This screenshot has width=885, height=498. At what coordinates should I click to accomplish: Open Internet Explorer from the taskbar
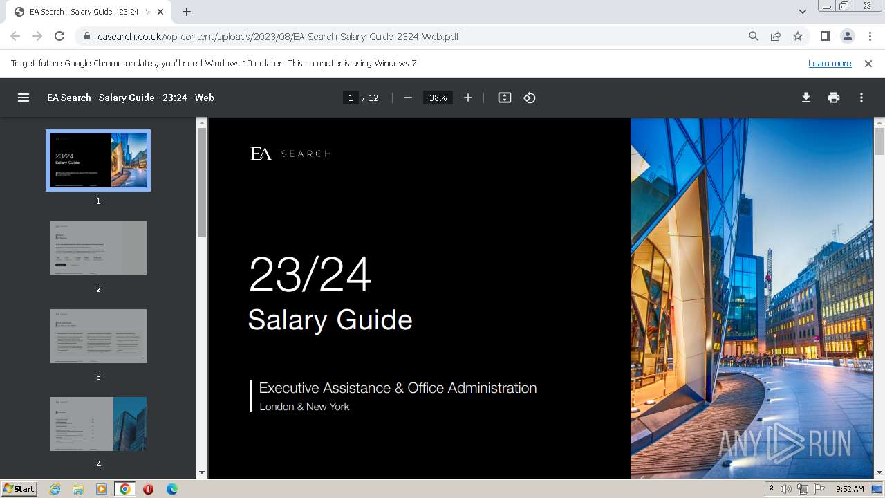[x=55, y=489]
